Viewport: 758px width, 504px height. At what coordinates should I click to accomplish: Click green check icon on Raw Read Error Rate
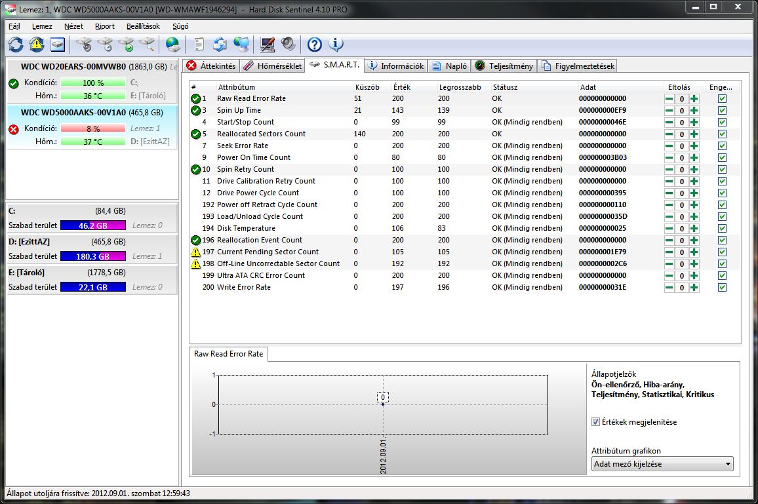click(x=195, y=98)
